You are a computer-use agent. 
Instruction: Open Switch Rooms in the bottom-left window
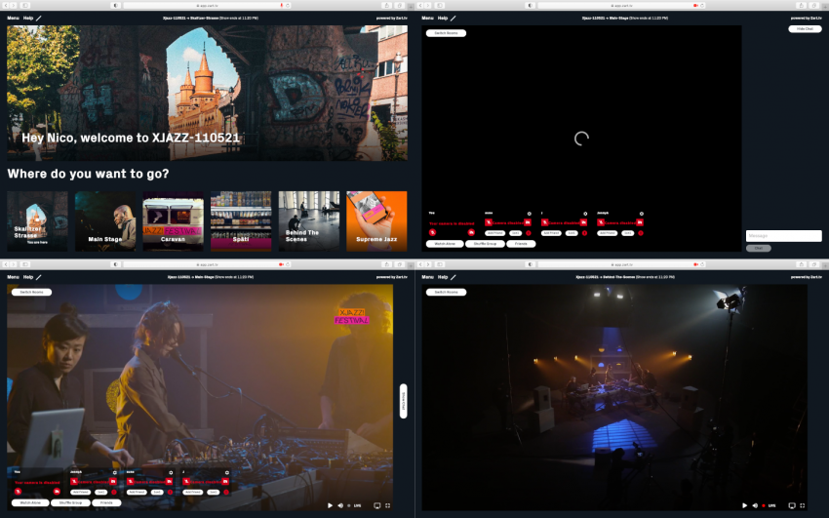tap(30, 292)
